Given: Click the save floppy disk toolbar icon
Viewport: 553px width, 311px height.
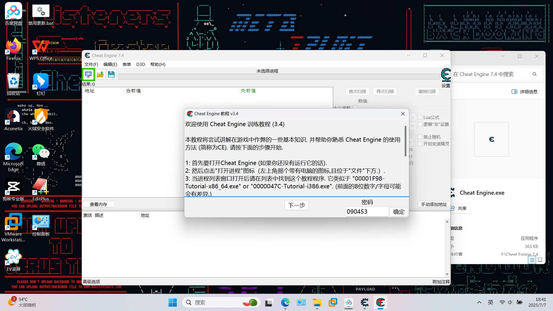Looking at the screenshot, I should 111,75.
